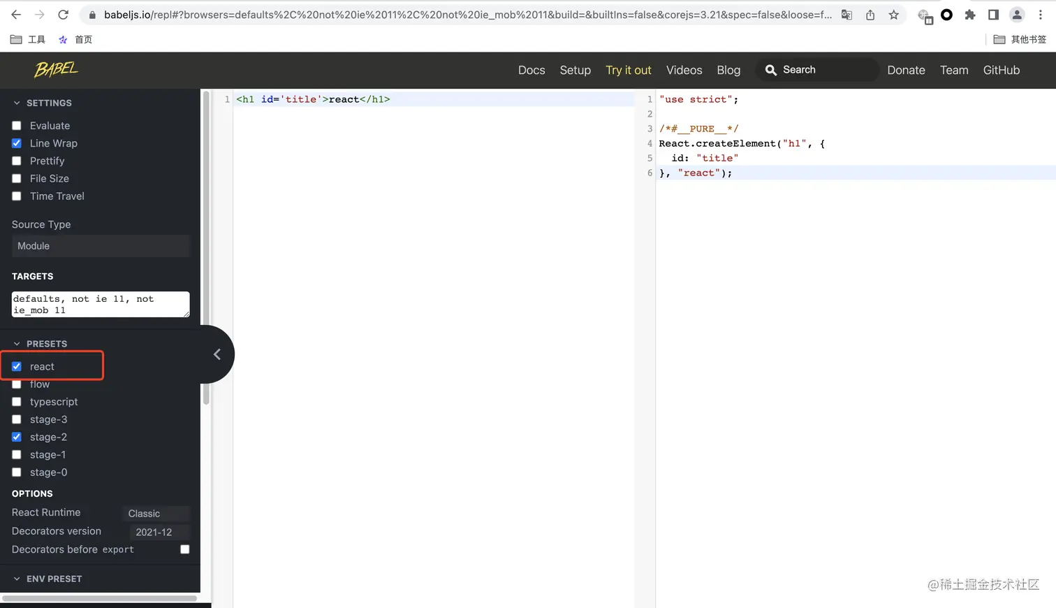Open the Blog menu item
The height and width of the screenshot is (608, 1056).
pos(728,70)
